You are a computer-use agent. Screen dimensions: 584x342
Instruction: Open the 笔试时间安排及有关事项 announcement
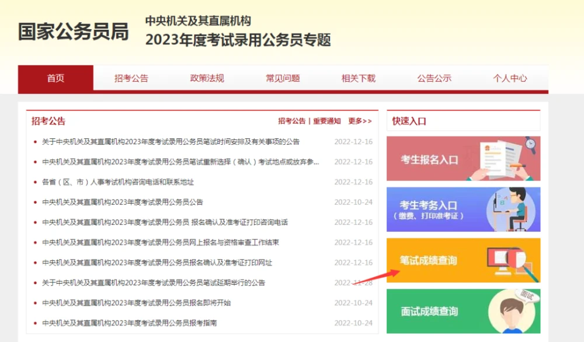point(171,142)
